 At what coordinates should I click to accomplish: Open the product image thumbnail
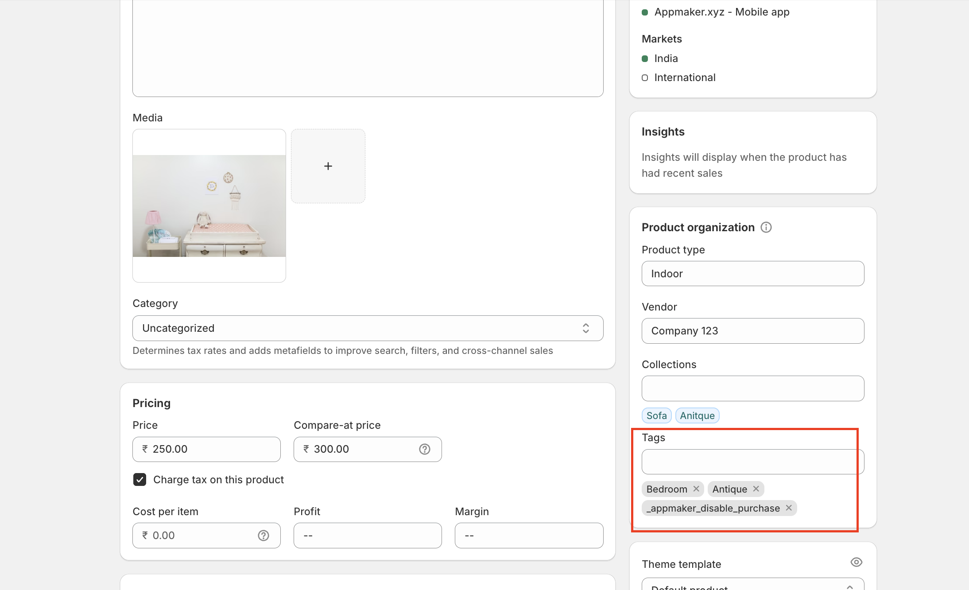click(209, 206)
